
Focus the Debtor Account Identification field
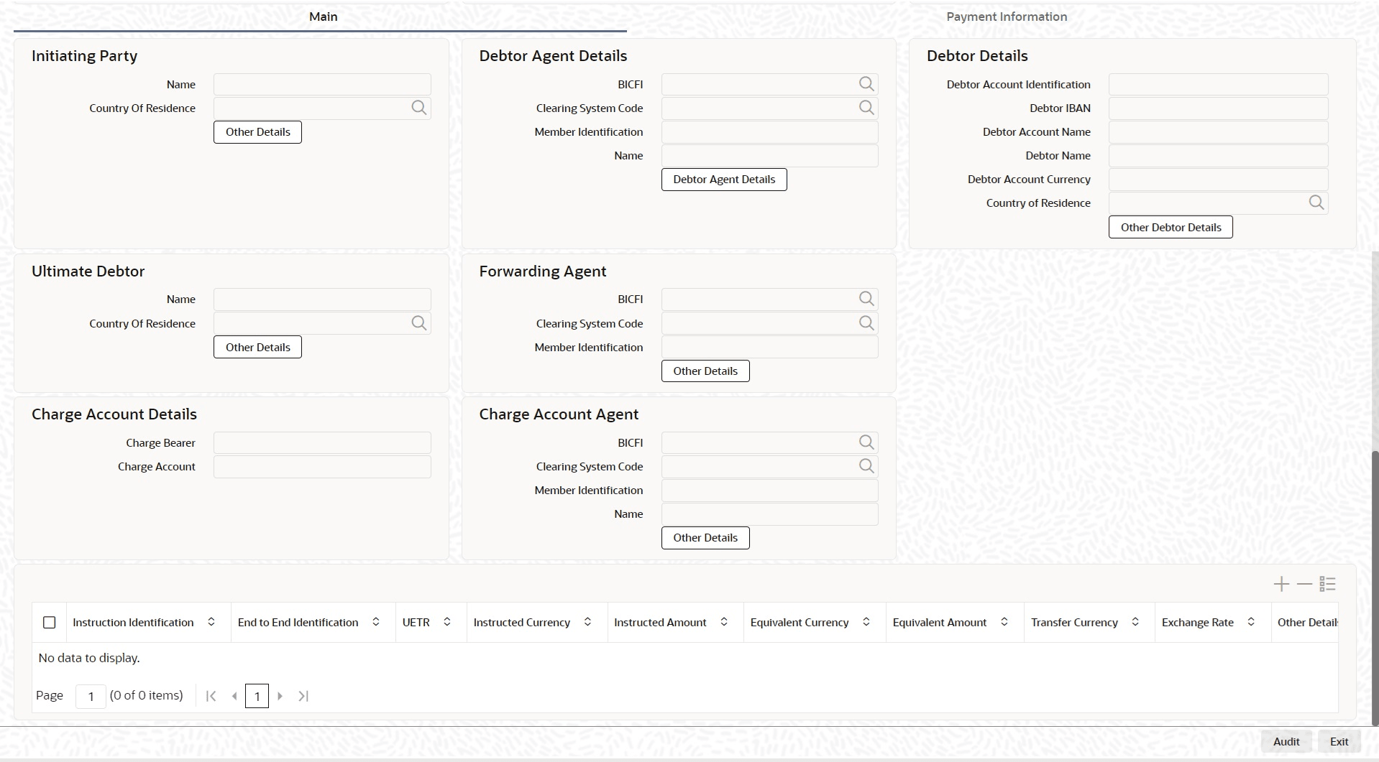1218,84
